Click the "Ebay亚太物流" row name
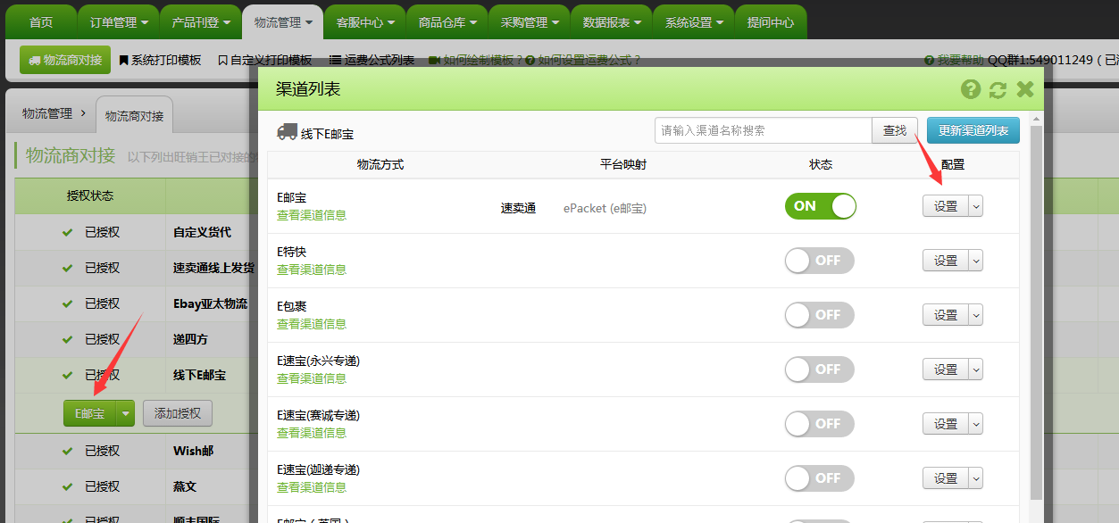The width and height of the screenshot is (1119, 523). click(x=210, y=303)
